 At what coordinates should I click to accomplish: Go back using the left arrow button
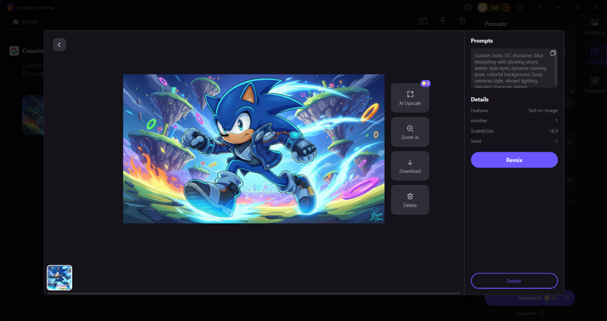point(59,44)
